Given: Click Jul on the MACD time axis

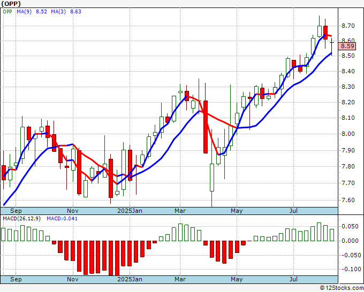Looking at the screenshot, I should point(294,279).
